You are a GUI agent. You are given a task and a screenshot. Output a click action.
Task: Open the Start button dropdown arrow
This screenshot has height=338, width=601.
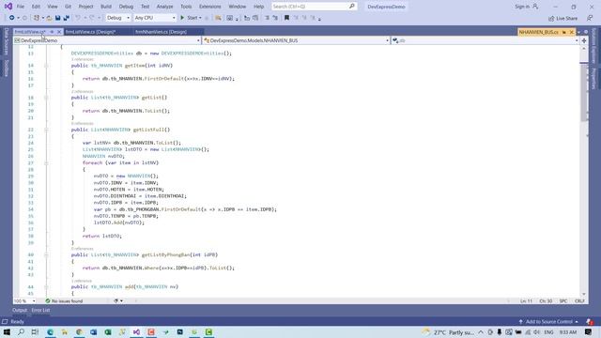(200, 18)
